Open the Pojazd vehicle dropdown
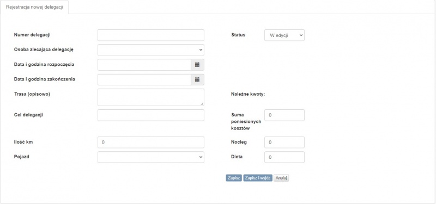Viewport: 436px width, 204px height. 151,157
